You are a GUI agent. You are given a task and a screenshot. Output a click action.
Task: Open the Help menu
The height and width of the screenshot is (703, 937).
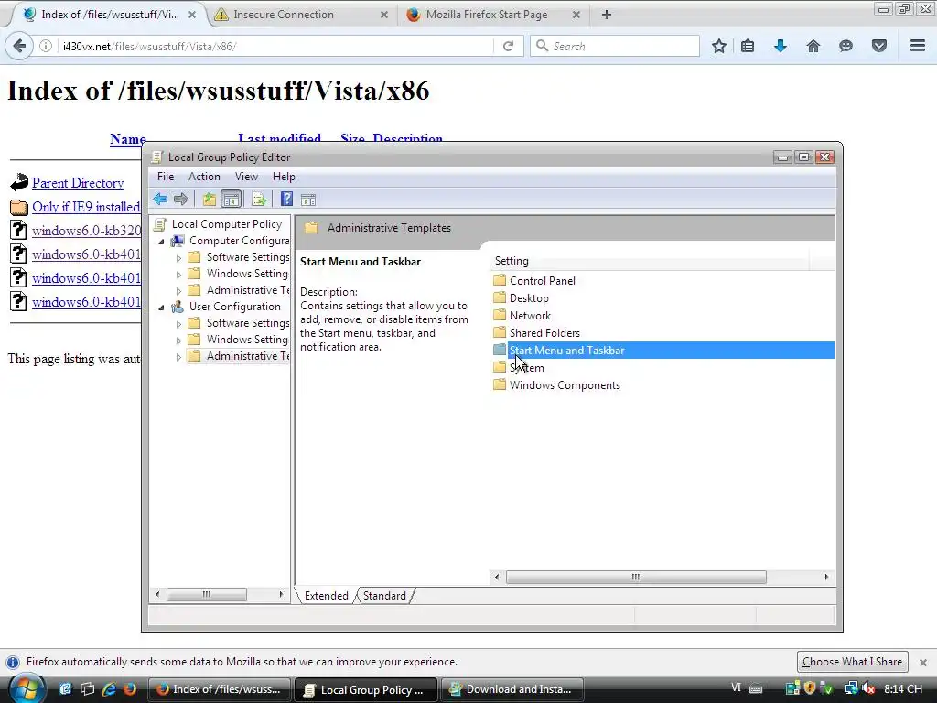(x=284, y=177)
